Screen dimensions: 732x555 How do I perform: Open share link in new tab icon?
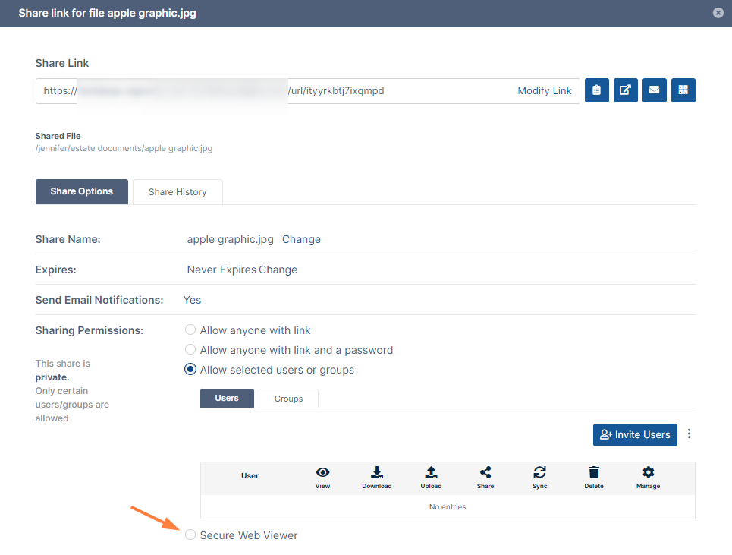[625, 90]
